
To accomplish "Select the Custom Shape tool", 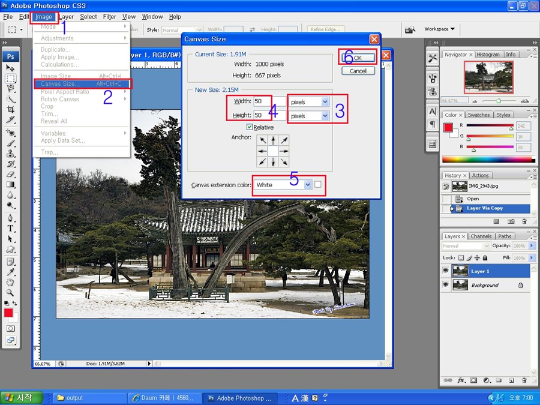I will (x=10, y=250).
